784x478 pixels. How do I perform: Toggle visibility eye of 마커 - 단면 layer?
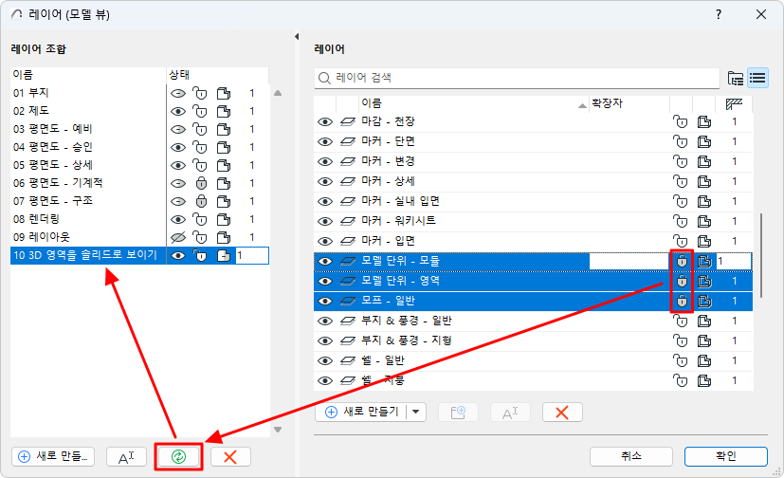(x=325, y=141)
